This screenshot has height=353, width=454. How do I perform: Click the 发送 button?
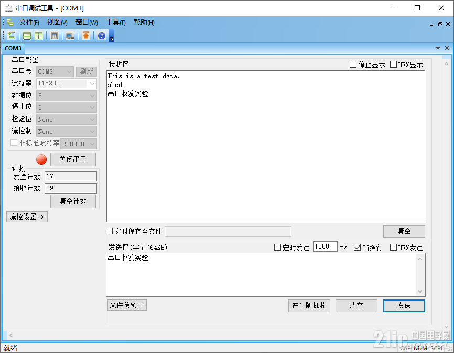tap(404, 305)
